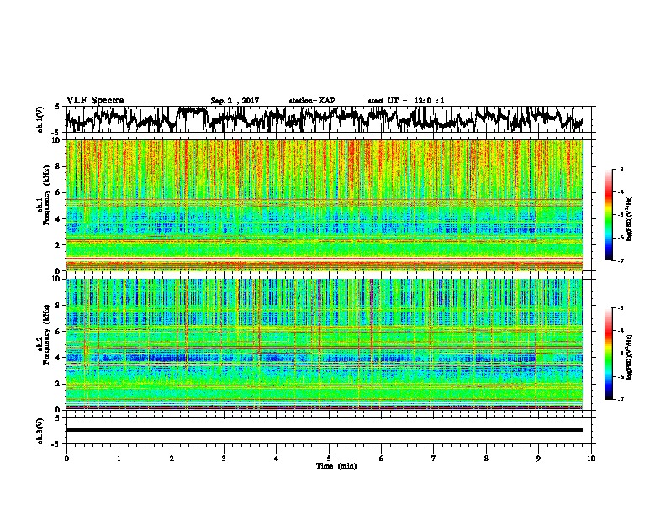Click time axis tick label "7"
The width and height of the screenshot is (666, 514).
pyautogui.click(x=434, y=459)
